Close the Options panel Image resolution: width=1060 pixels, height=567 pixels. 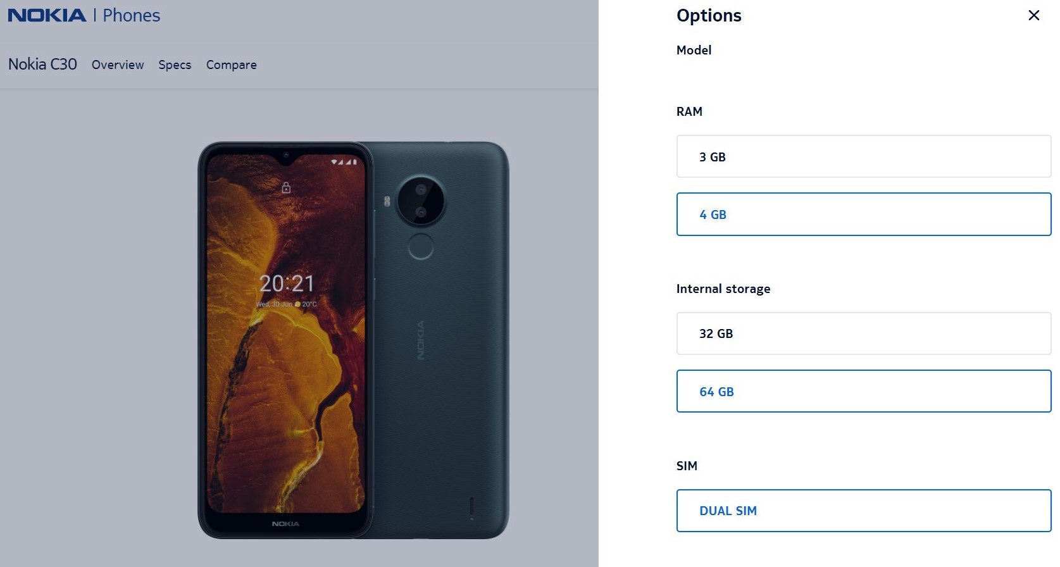pyautogui.click(x=1033, y=15)
